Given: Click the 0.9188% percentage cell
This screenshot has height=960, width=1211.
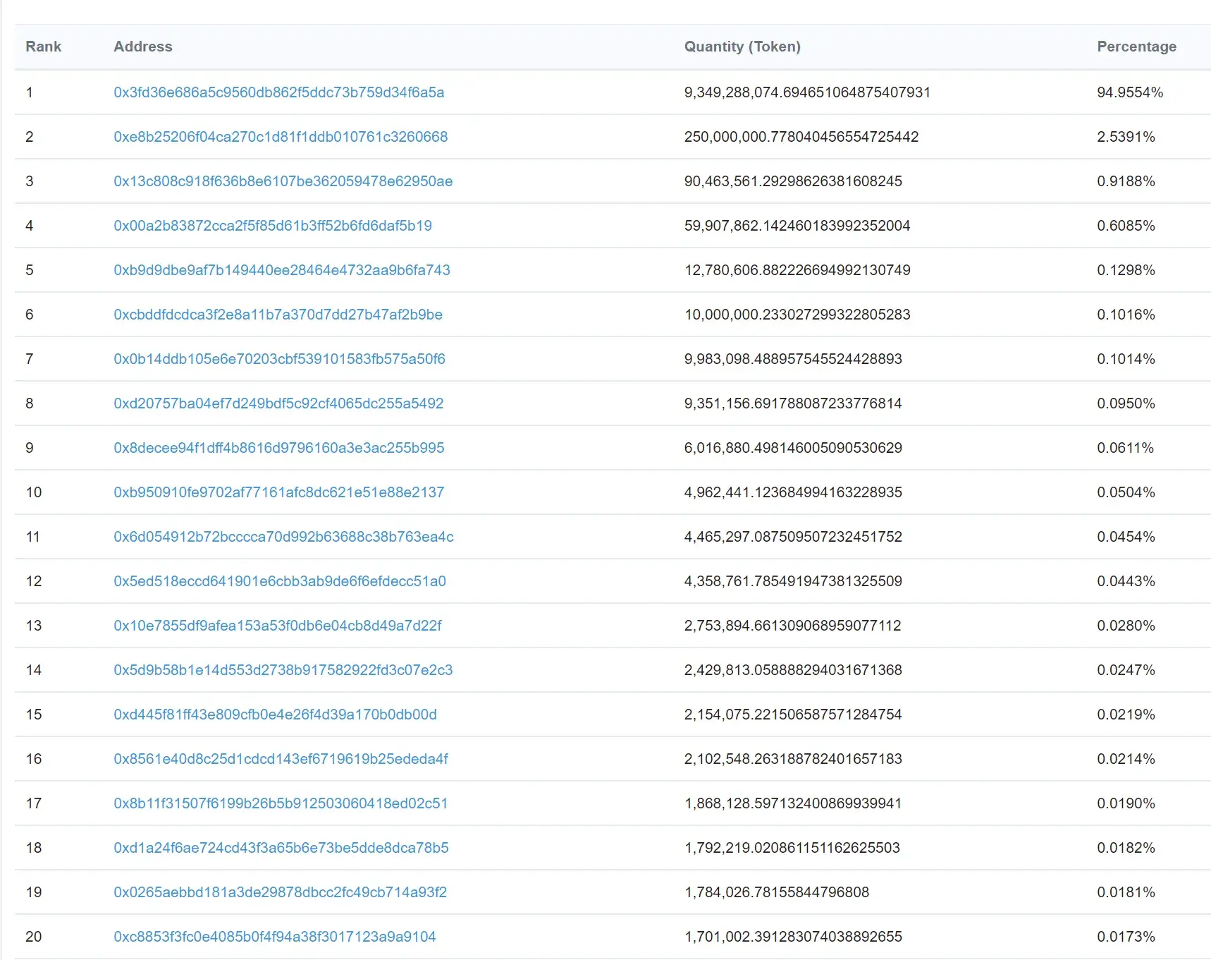Looking at the screenshot, I should click(x=1126, y=181).
